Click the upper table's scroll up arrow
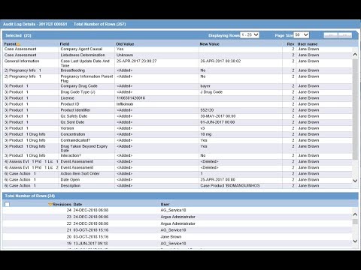The height and width of the screenshot is (270, 361). 355,55
